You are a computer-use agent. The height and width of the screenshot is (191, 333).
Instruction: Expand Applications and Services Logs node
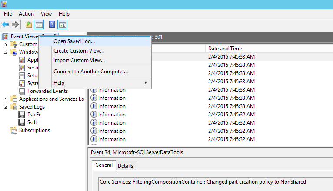coord(6,99)
